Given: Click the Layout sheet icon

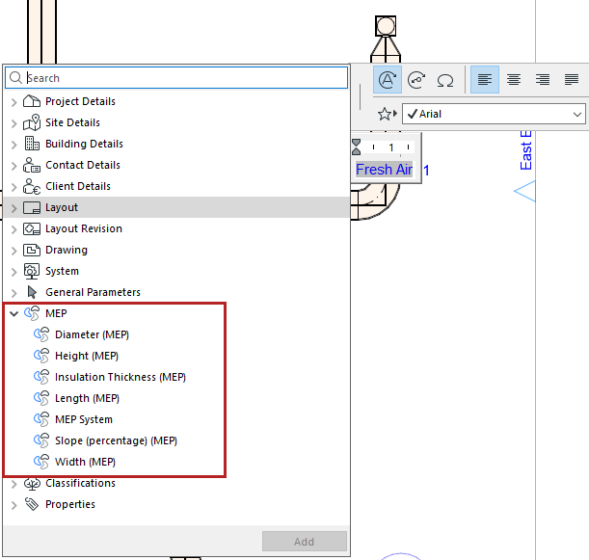Looking at the screenshot, I should click(x=32, y=207).
